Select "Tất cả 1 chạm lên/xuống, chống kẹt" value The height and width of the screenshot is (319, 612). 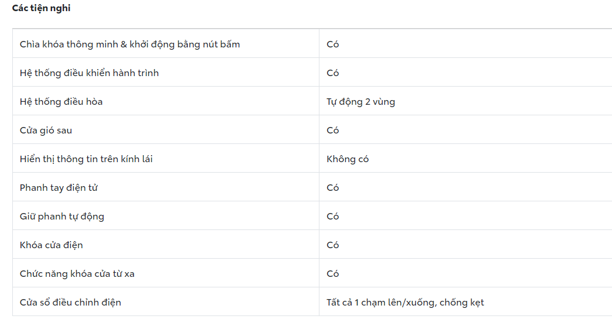[405, 303]
